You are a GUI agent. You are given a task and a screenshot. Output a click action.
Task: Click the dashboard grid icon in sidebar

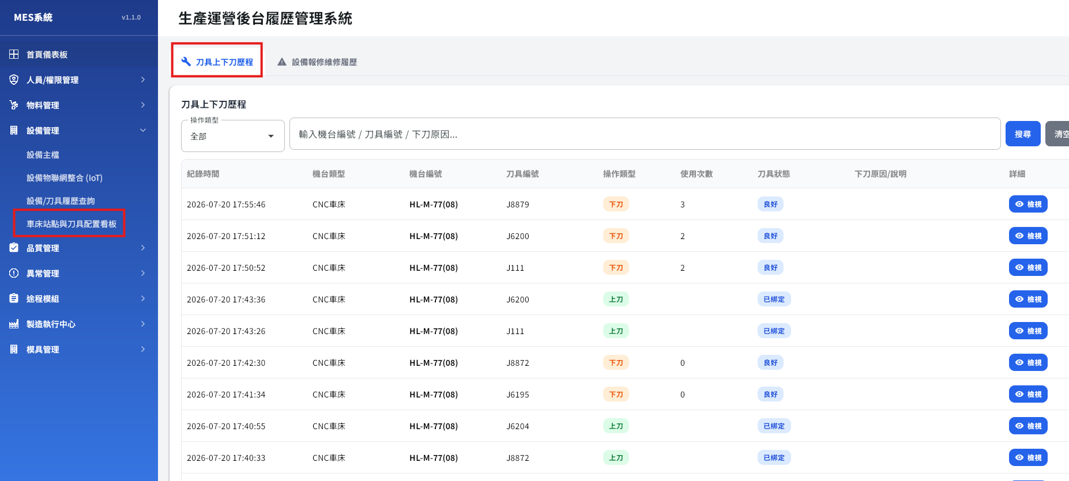[x=14, y=54]
